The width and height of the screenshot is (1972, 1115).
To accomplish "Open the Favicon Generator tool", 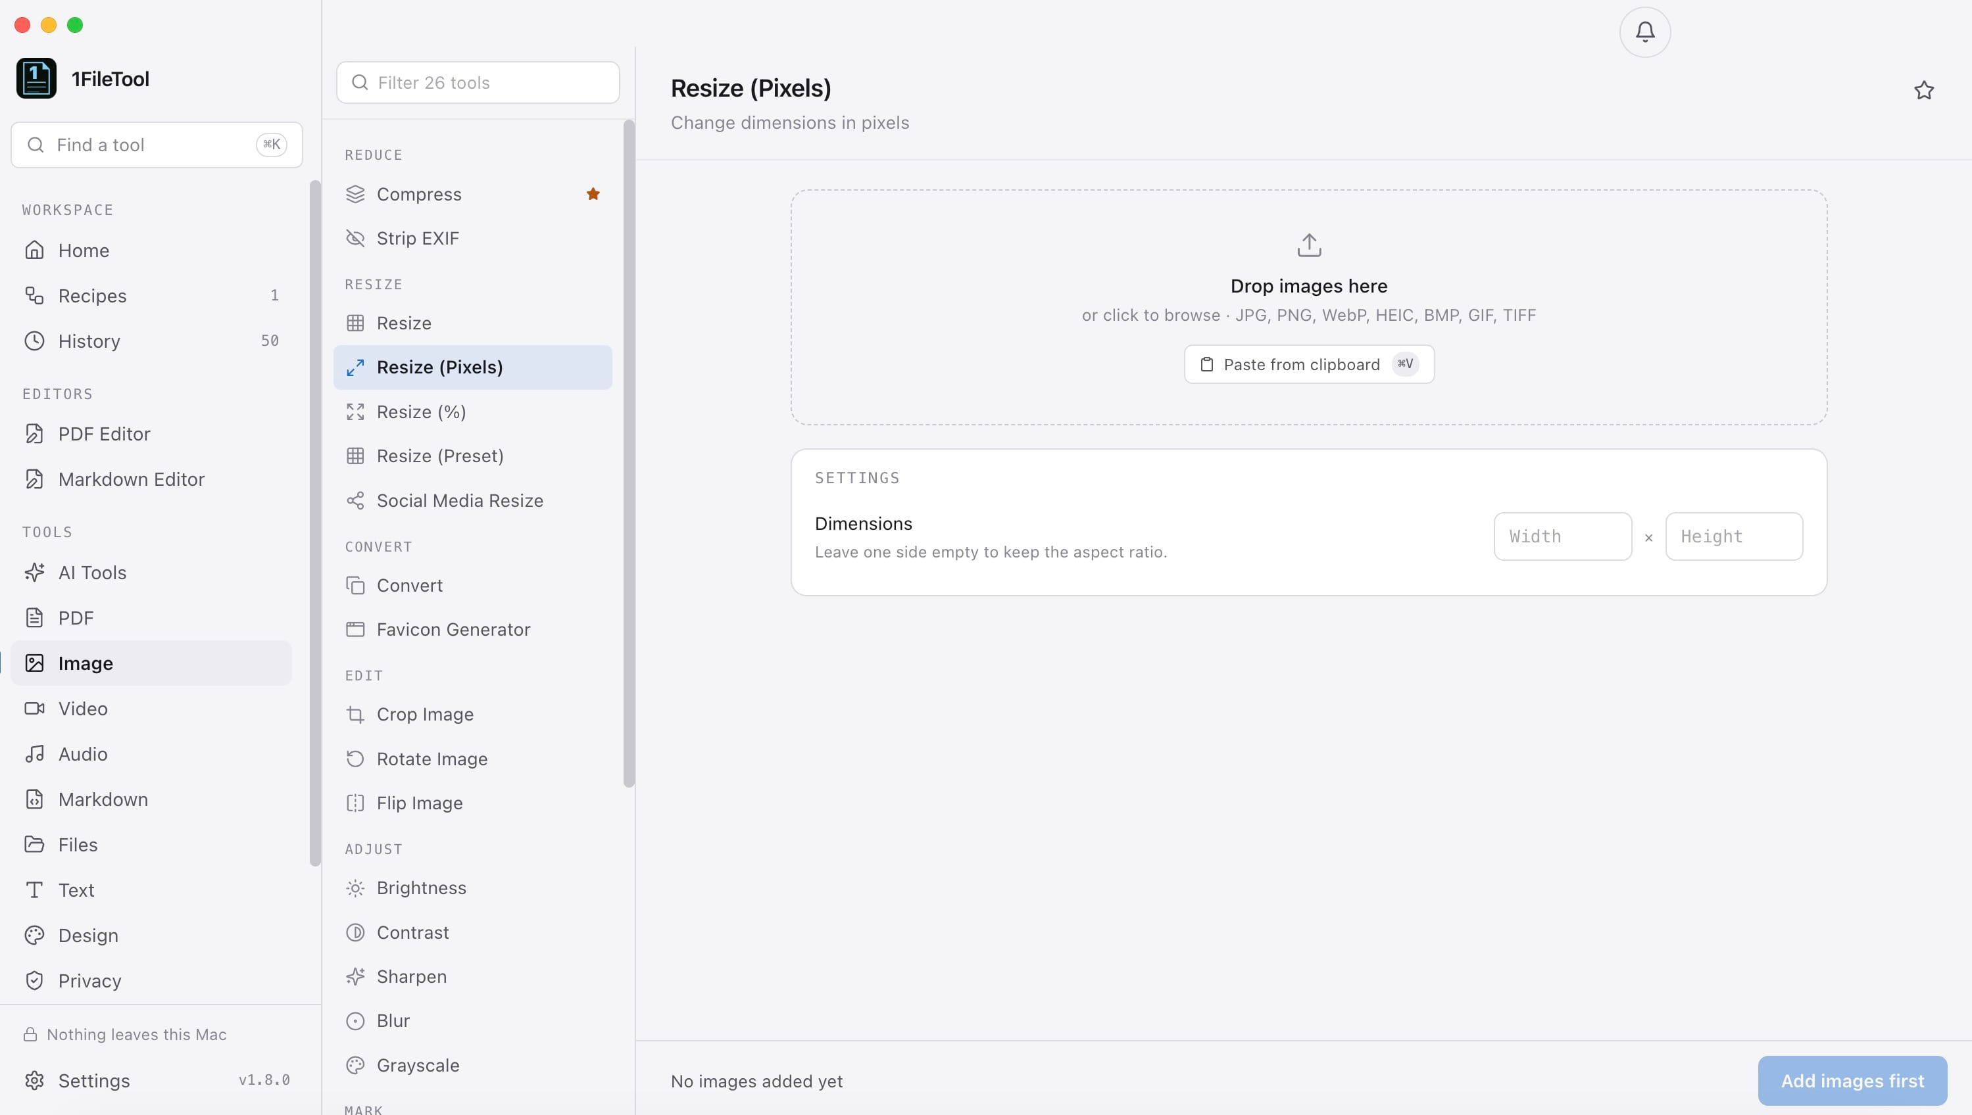I will tap(473, 629).
